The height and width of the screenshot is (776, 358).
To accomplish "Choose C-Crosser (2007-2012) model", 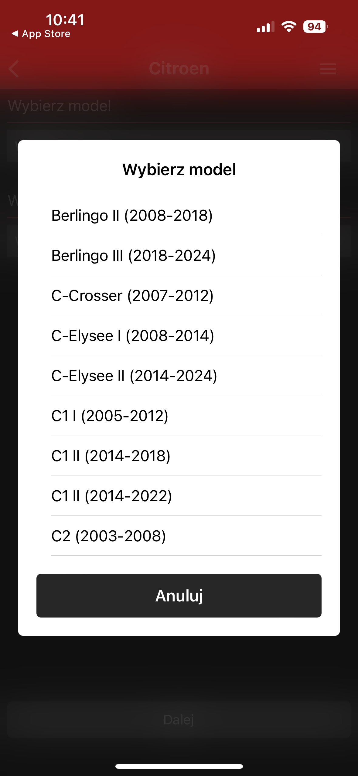I will click(x=132, y=296).
